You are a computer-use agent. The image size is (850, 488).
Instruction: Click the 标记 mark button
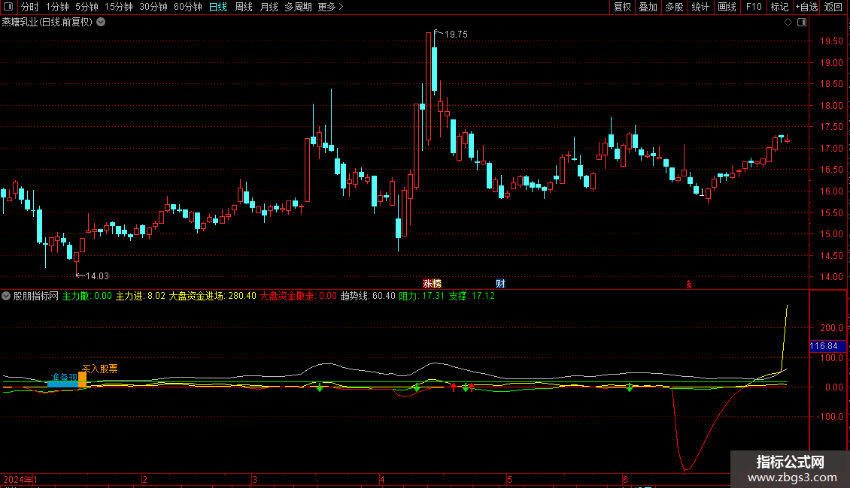[779, 7]
